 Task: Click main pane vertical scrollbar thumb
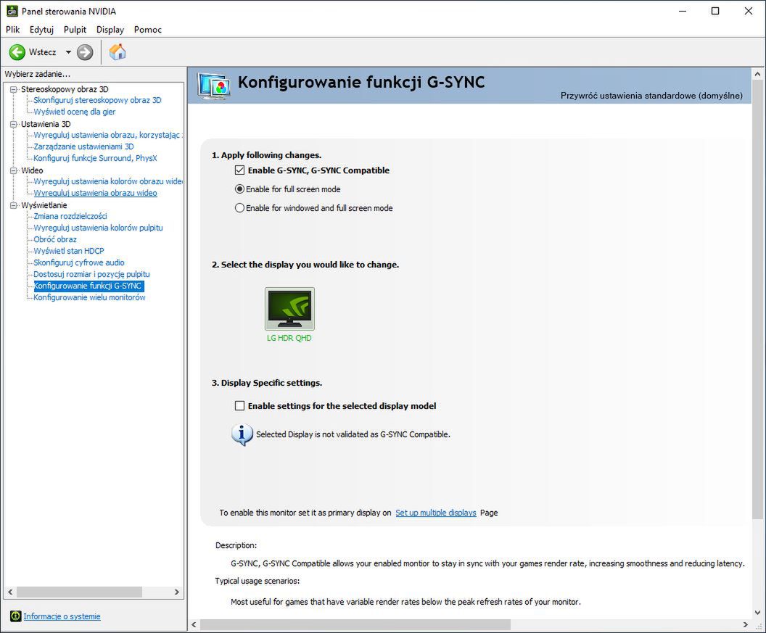(x=758, y=301)
